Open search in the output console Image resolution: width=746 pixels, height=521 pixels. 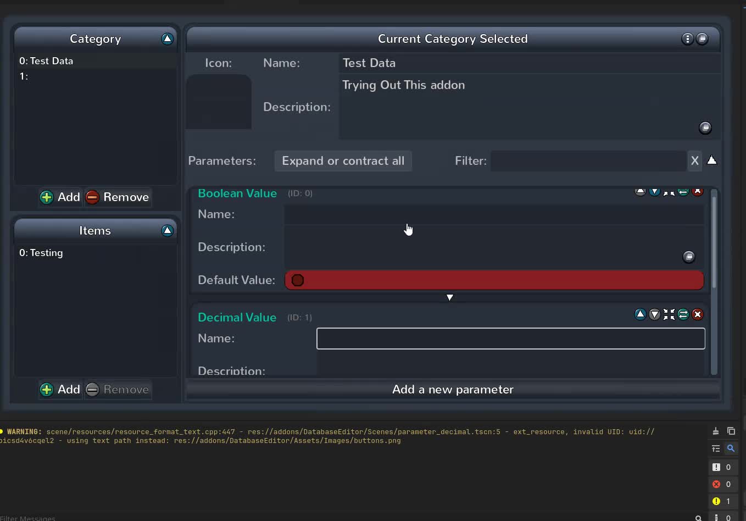[x=731, y=448]
